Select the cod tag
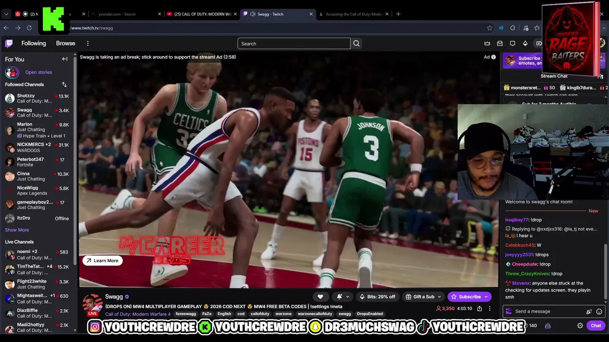 [x=241, y=314]
